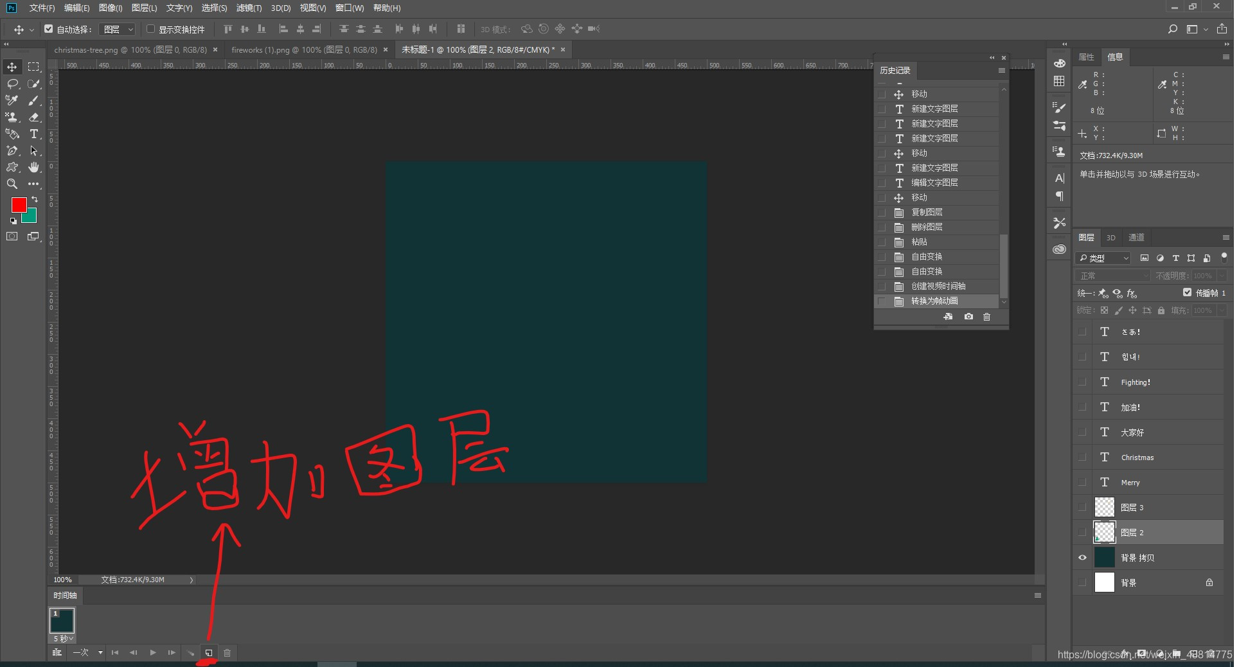The height and width of the screenshot is (667, 1239).
Task: Select frame 1 thumbnail in timeline
Action: pyautogui.click(x=62, y=621)
